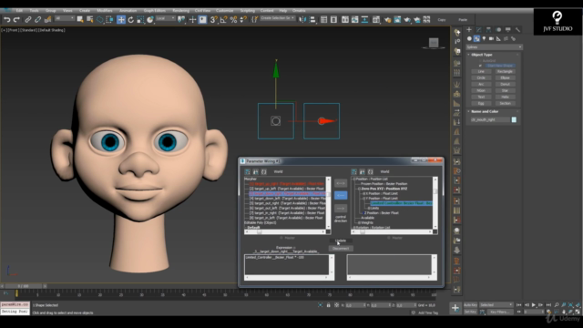Select the Helpers category icon
583x328 pixels.
tap(498, 38)
